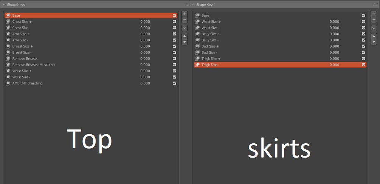Click the AMBIENT Breathing value 0.000
The height and width of the screenshot is (184, 380).
(x=145, y=83)
